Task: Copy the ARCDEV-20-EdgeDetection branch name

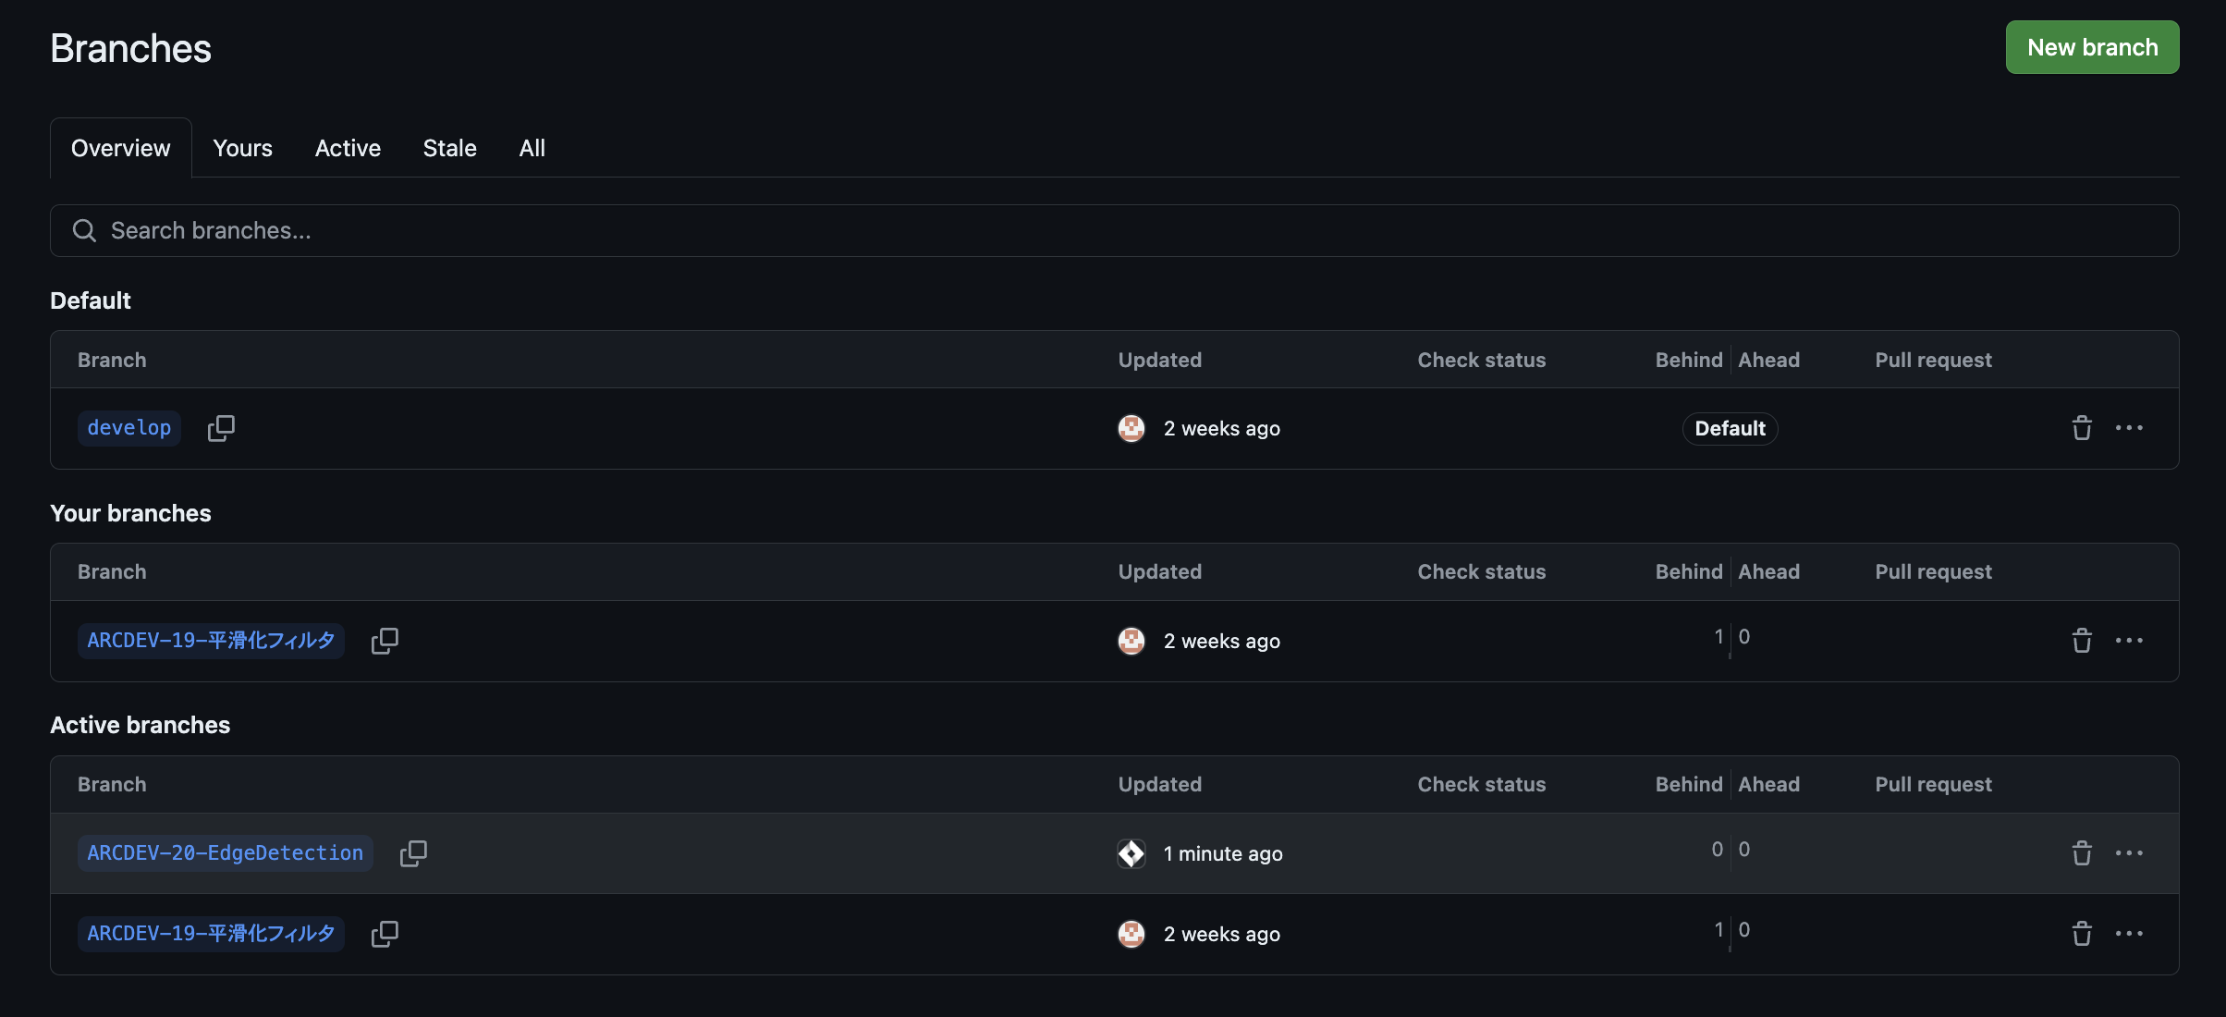Action: coord(413,852)
